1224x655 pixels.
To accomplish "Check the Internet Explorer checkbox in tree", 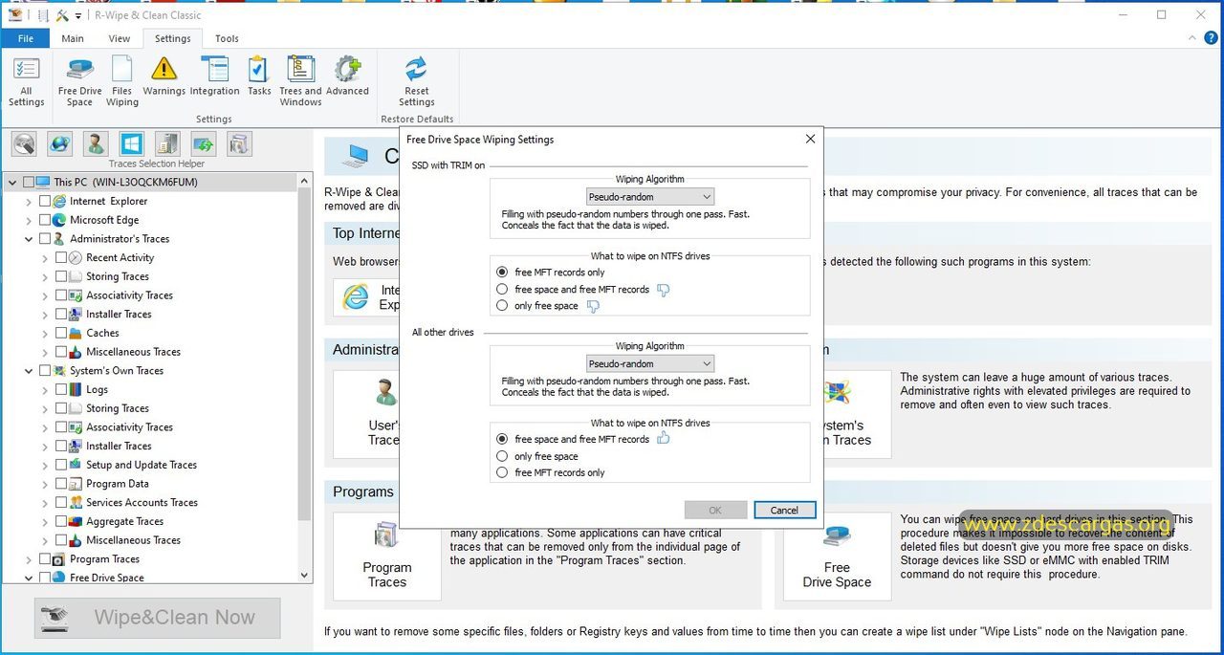I will (x=44, y=201).
